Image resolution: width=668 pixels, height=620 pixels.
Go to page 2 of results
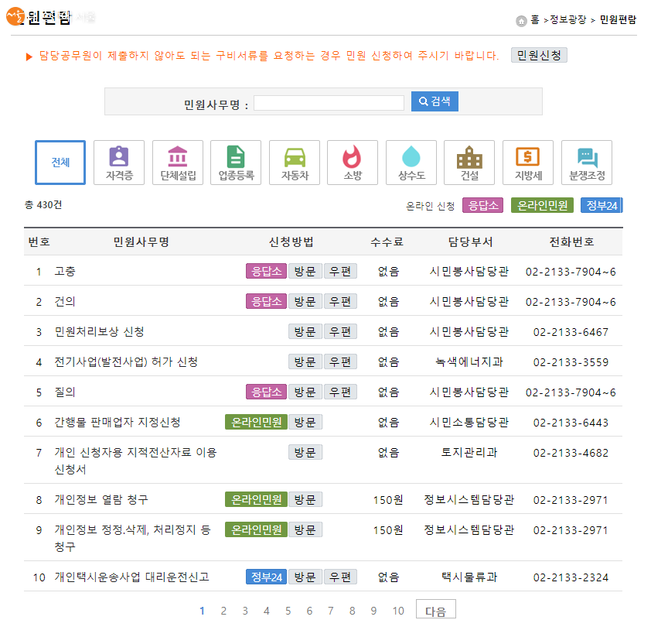[x=223, y=611]
